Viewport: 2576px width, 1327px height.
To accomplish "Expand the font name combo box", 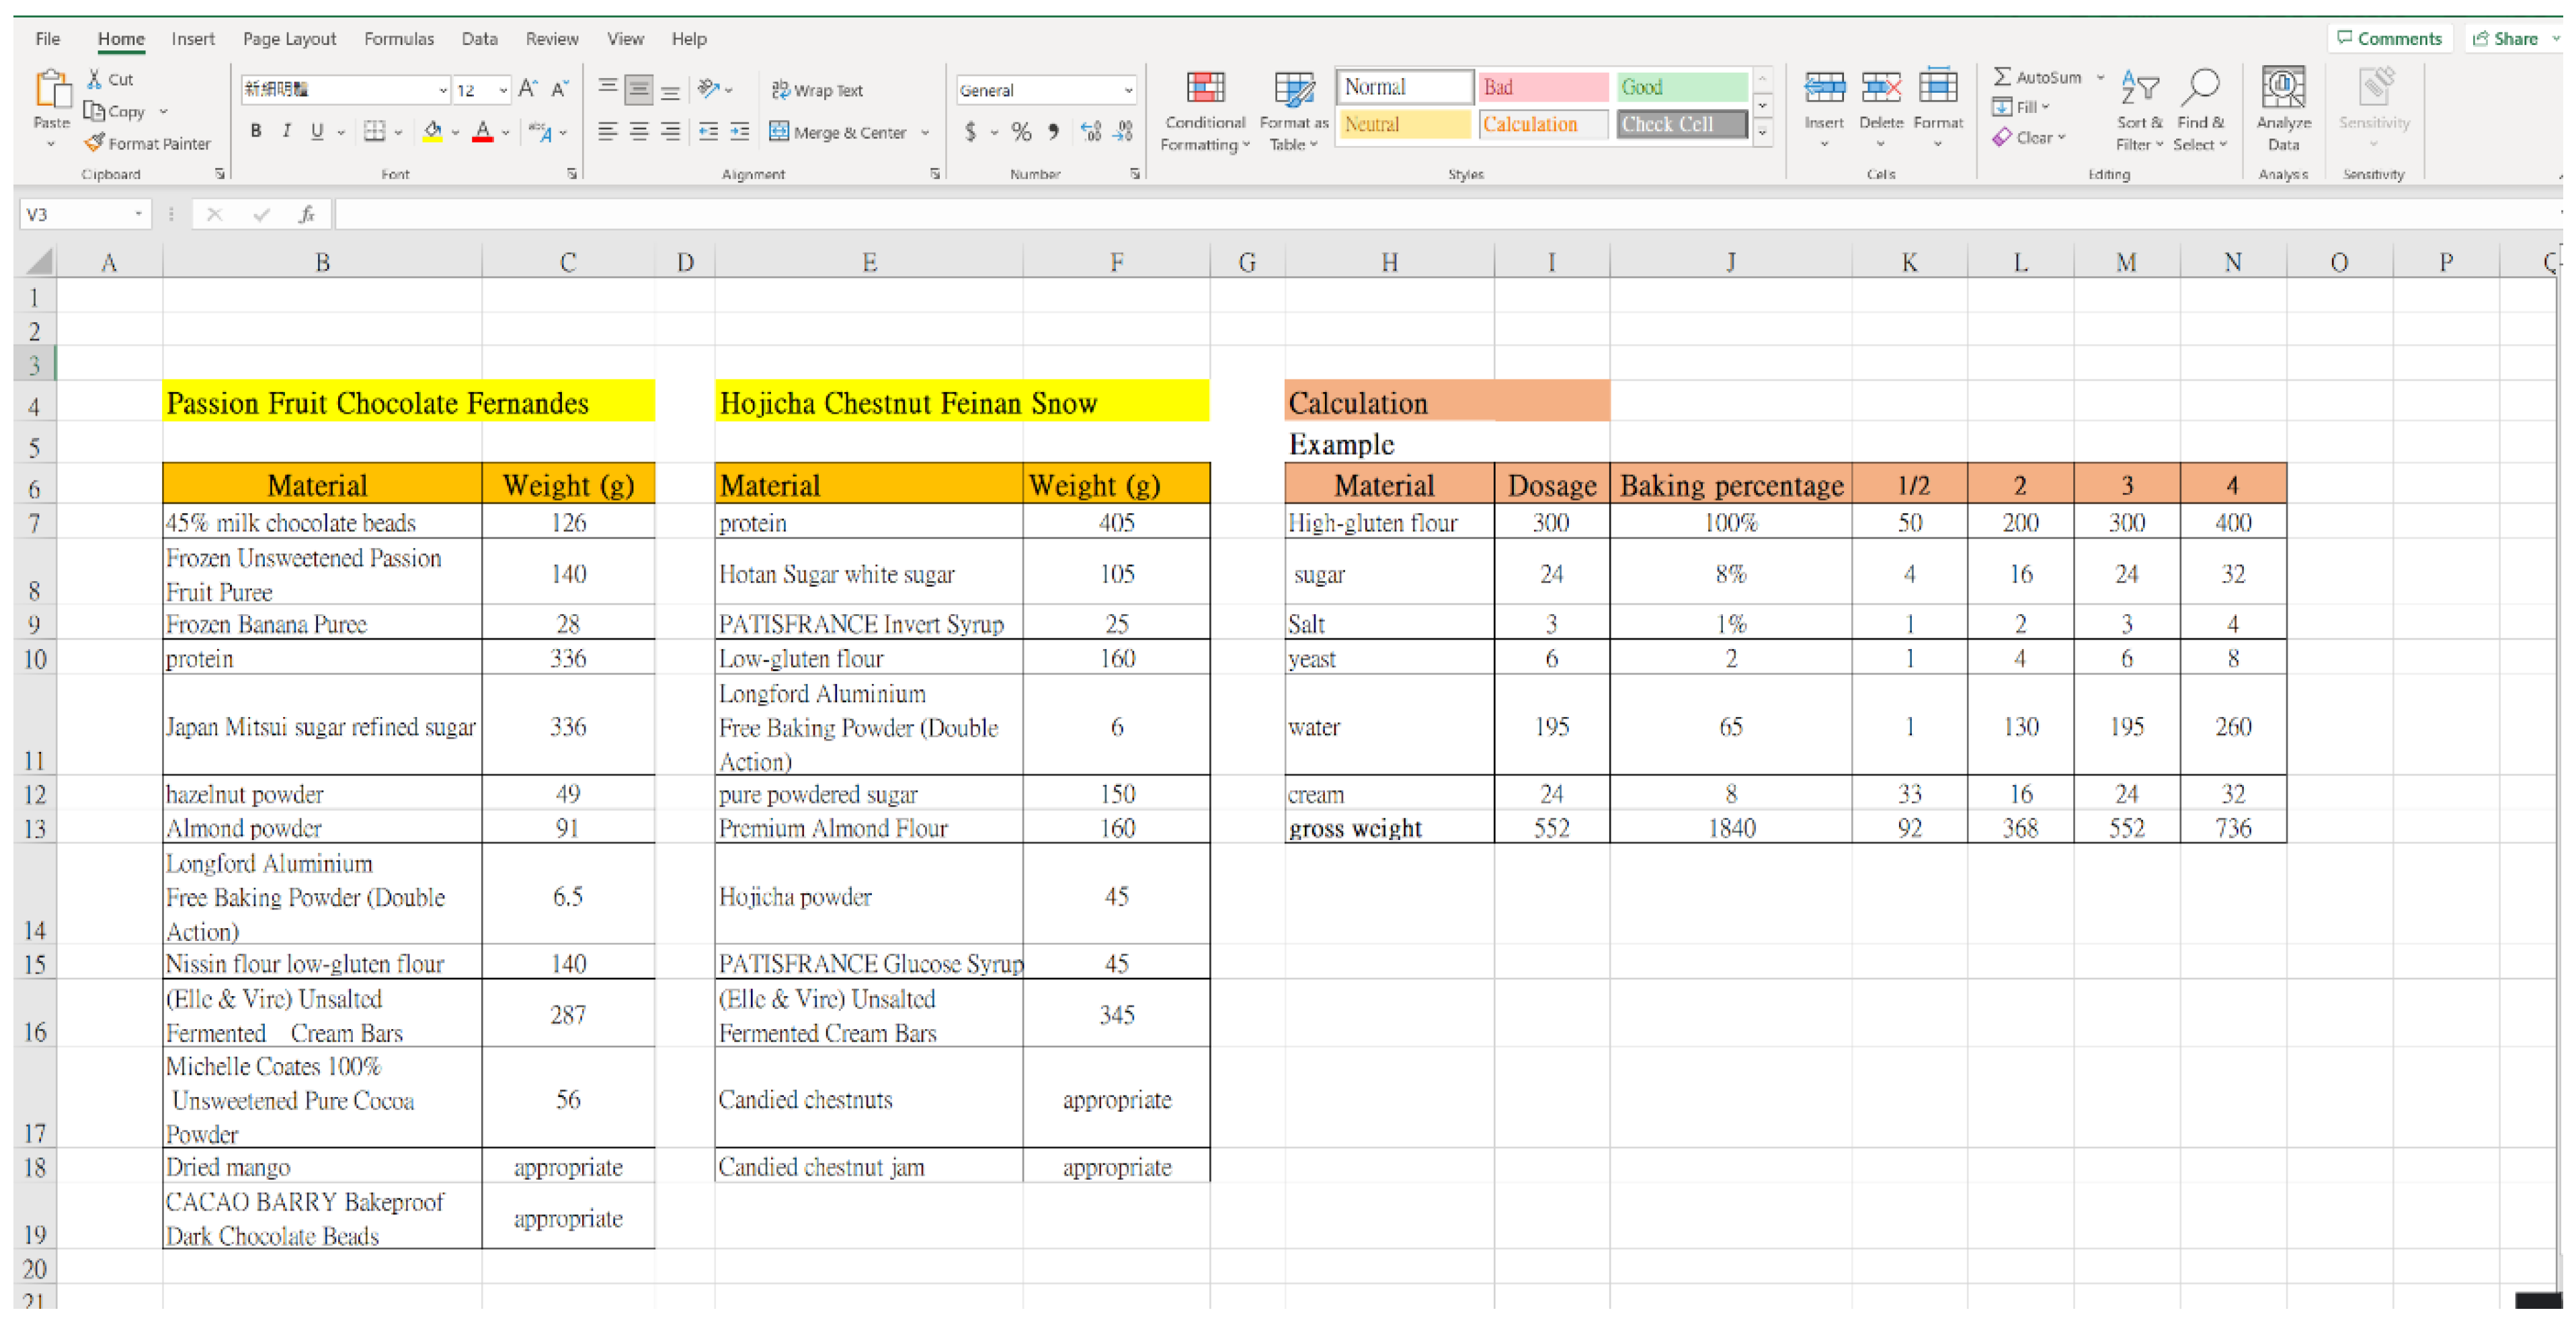I will click(x=442, y=90).
